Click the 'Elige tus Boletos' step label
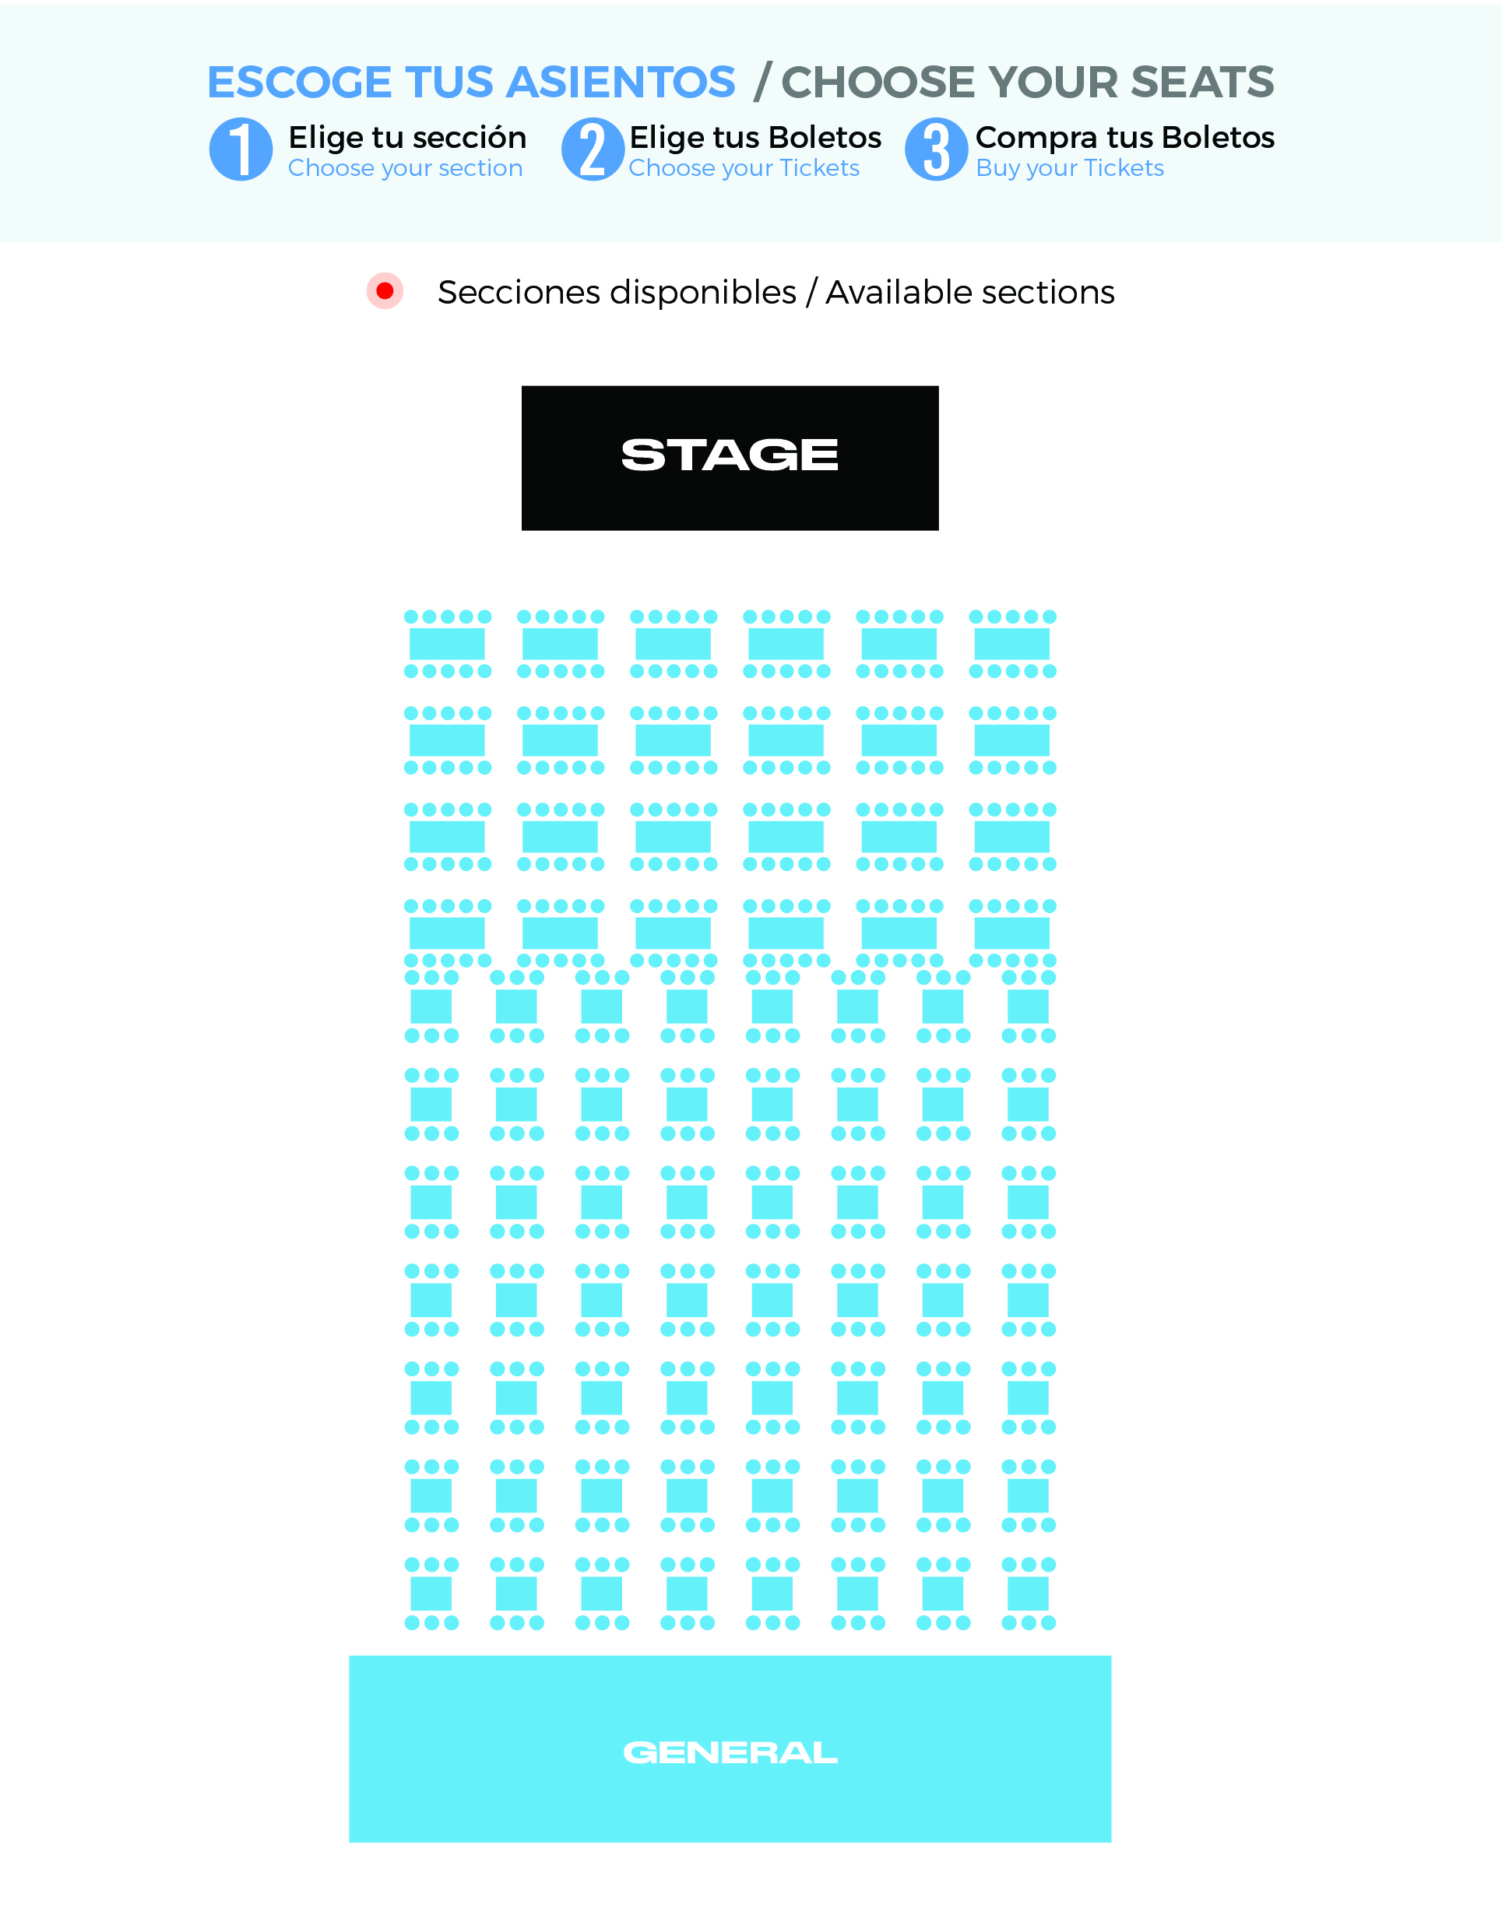 tap(755, 137)
